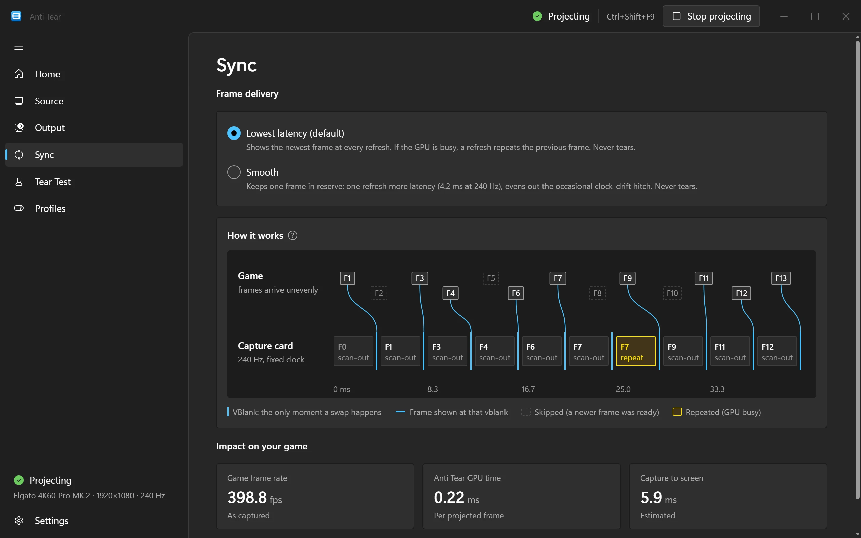Switch to the Output page
Viewport: 861px width, 538px height.
94,127
